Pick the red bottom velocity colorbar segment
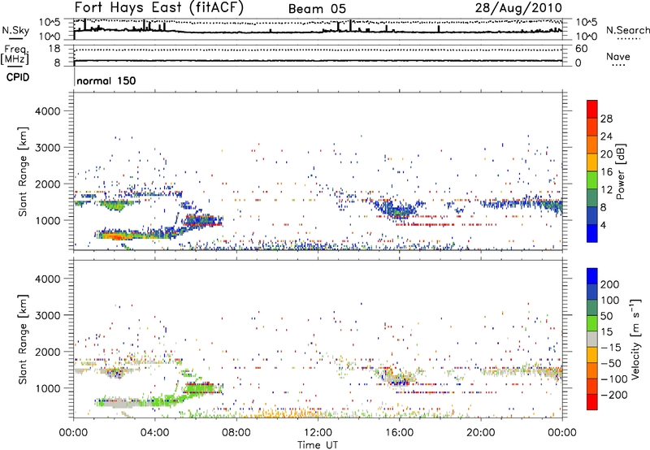 click(x=592, y=402)
